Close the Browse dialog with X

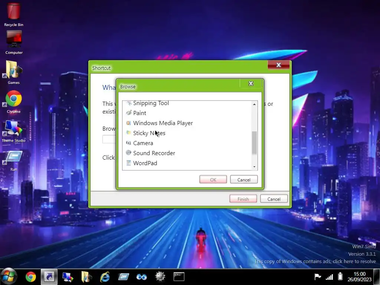click(251, 83)
